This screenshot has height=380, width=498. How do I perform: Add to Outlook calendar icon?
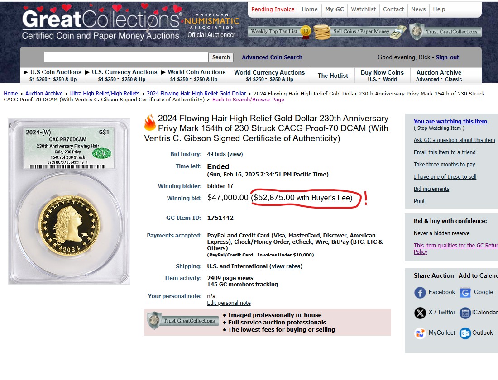click(465, 333)
